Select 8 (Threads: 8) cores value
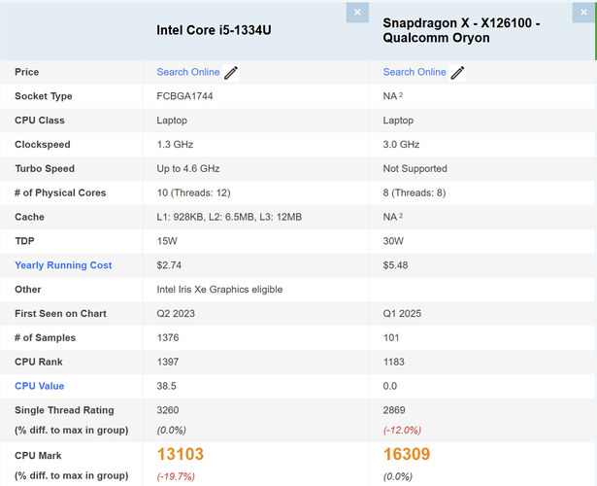 (x=415, y=192)
